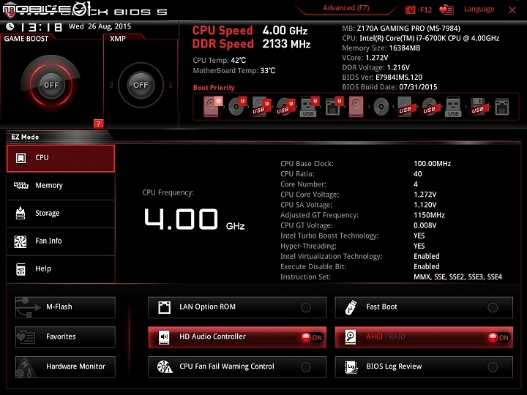Enable the BIOS Log Review option

424,366
